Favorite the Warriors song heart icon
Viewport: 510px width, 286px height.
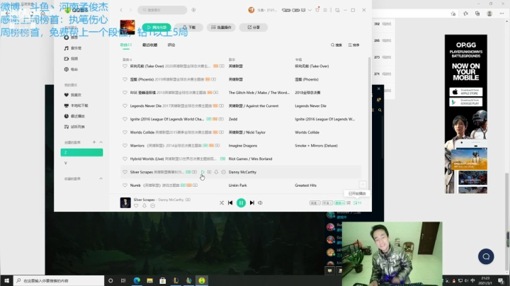point(125,146)
